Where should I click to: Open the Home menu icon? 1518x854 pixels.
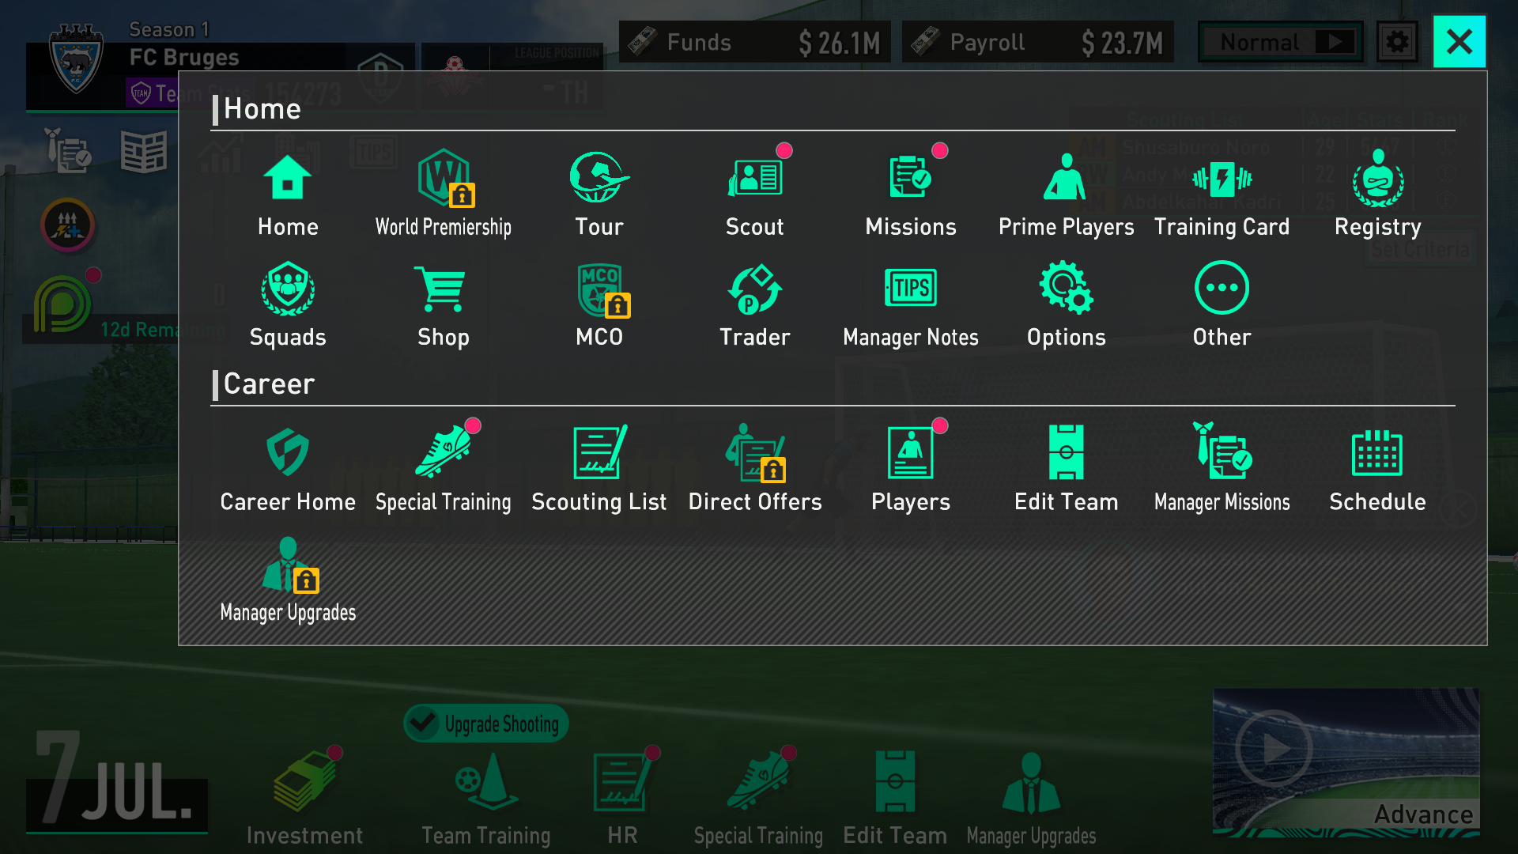(x=288, y=178)
